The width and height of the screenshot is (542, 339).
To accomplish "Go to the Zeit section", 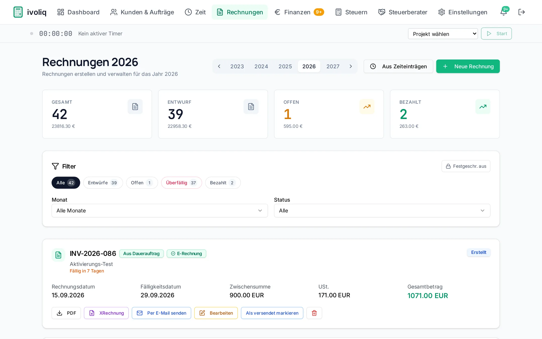I will [195, 12].
